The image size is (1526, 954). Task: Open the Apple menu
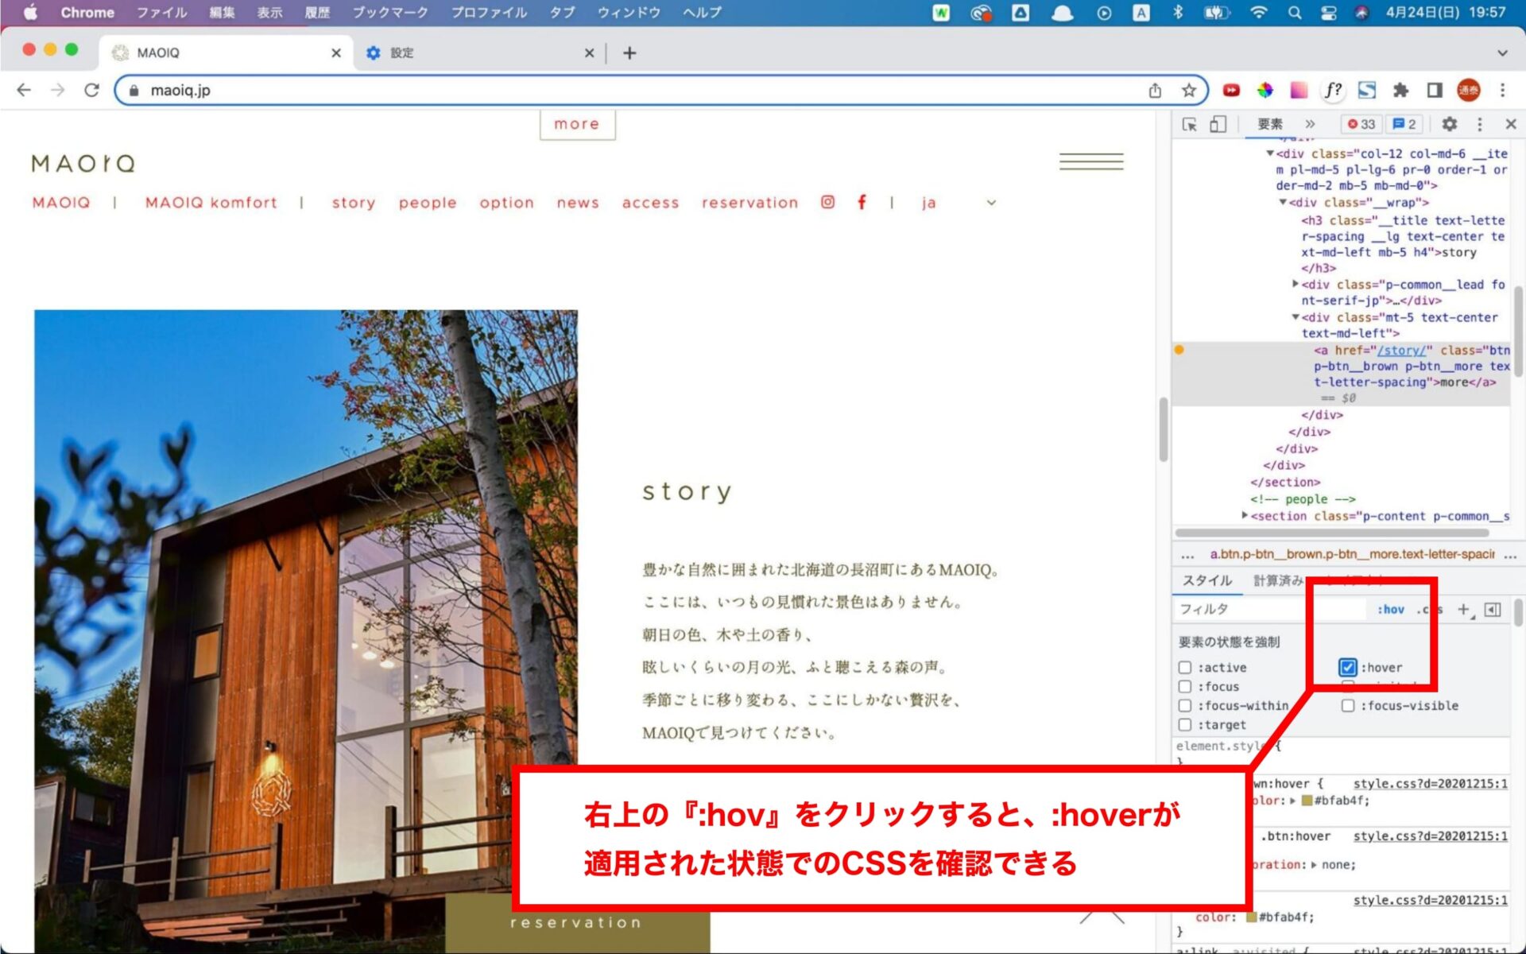(30, 13)
